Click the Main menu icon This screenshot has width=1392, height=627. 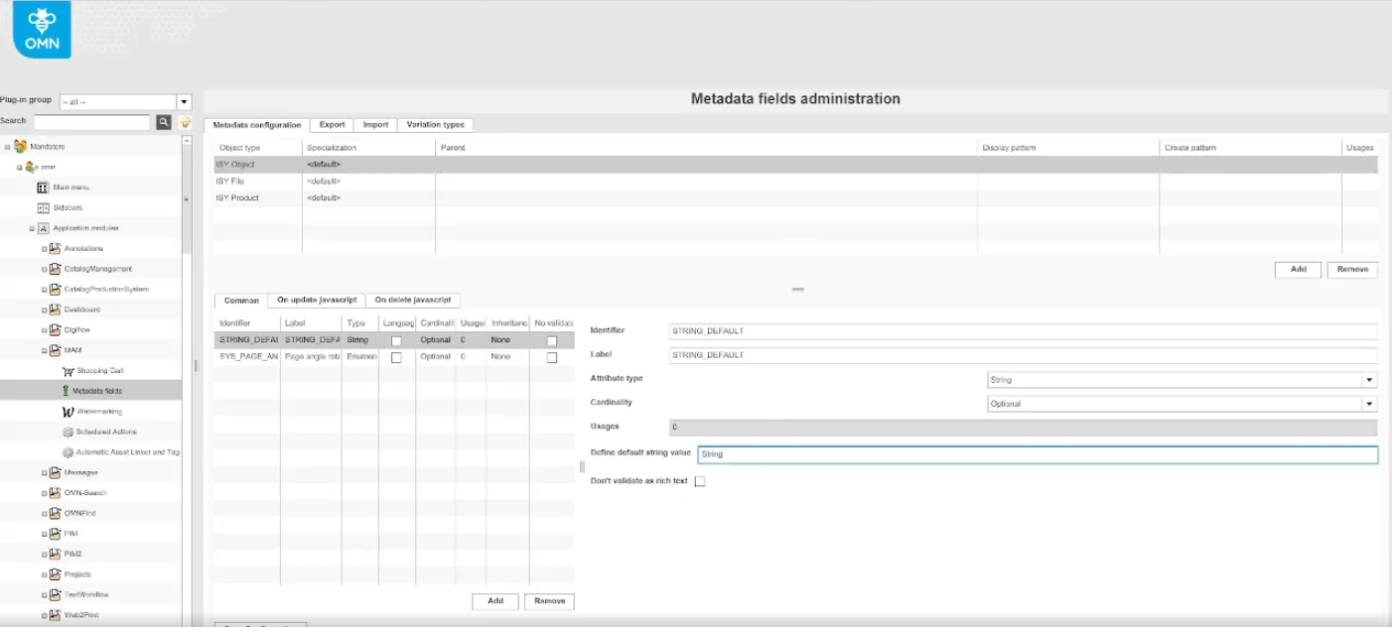43,188
